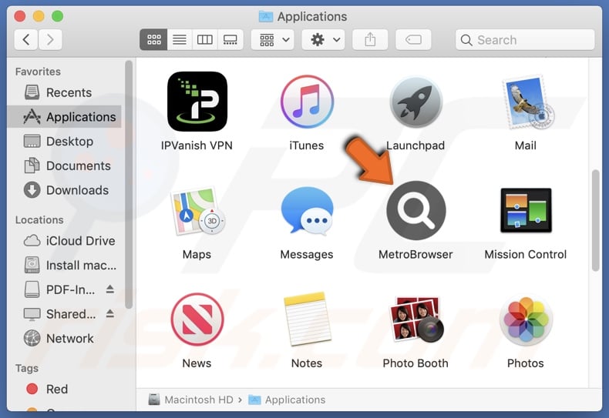Click the IPVanish VPN label text
The width and height of the screenshot is (609, 418).
tap(197, 145)
